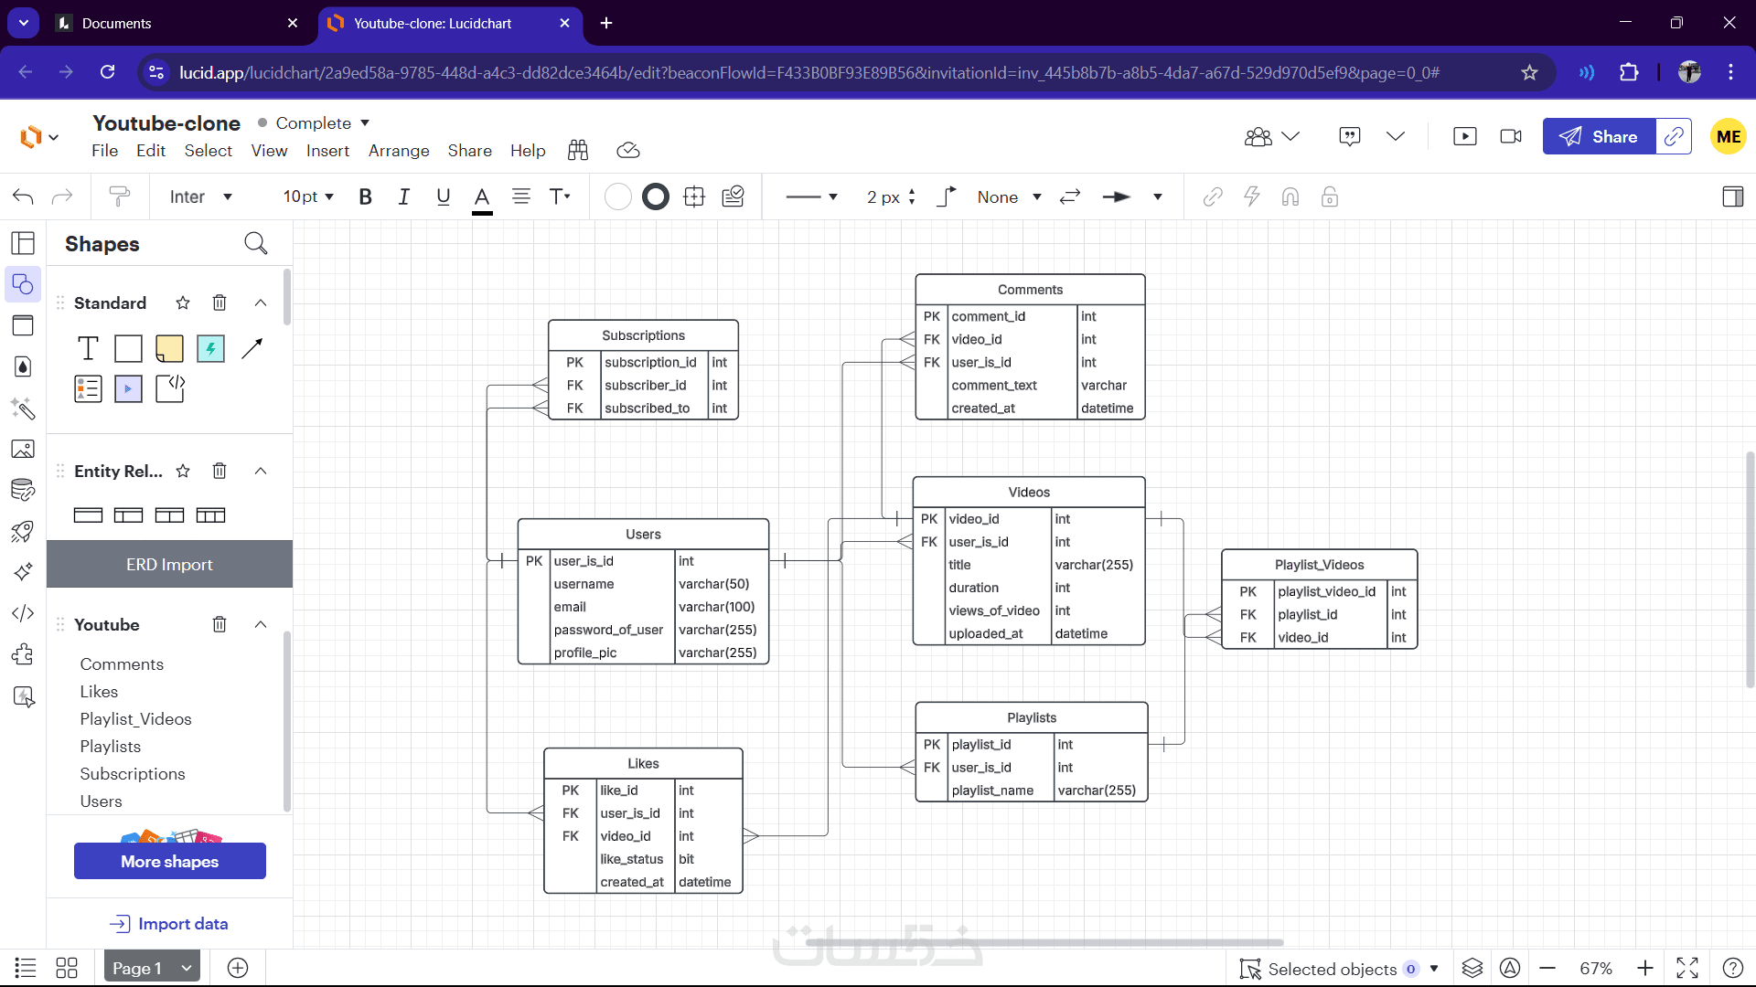Collapse the Youtube shape library
Screen dimensions: 1756x987
(x=261, y=624)
